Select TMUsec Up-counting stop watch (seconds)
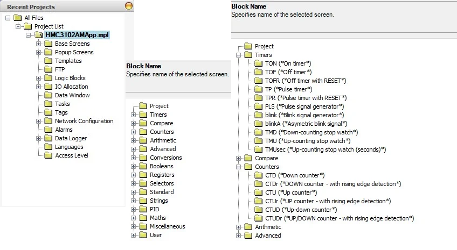Screen dimensions: 457x250 326,149
